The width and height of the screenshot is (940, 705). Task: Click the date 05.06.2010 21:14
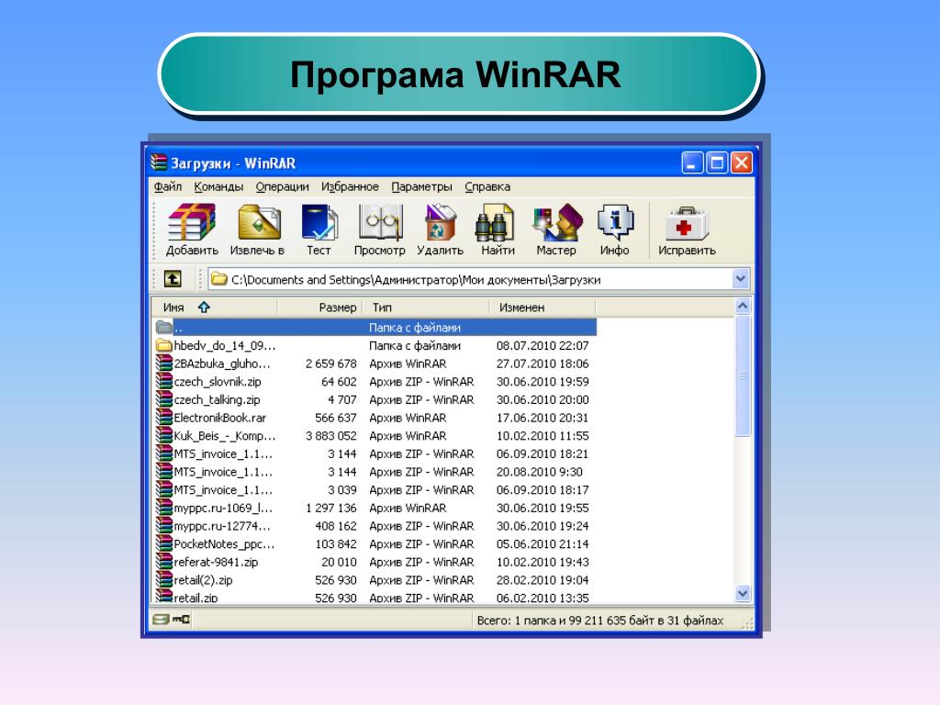[x=543, y=544]
